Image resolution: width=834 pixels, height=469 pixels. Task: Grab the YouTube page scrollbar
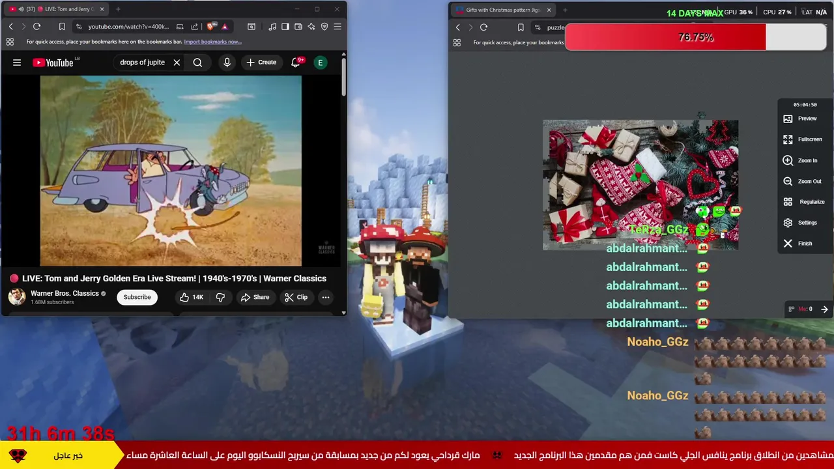[x=344, y=78]
